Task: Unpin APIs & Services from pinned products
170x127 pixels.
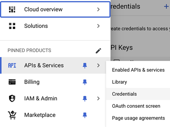Action: point(85,66)
